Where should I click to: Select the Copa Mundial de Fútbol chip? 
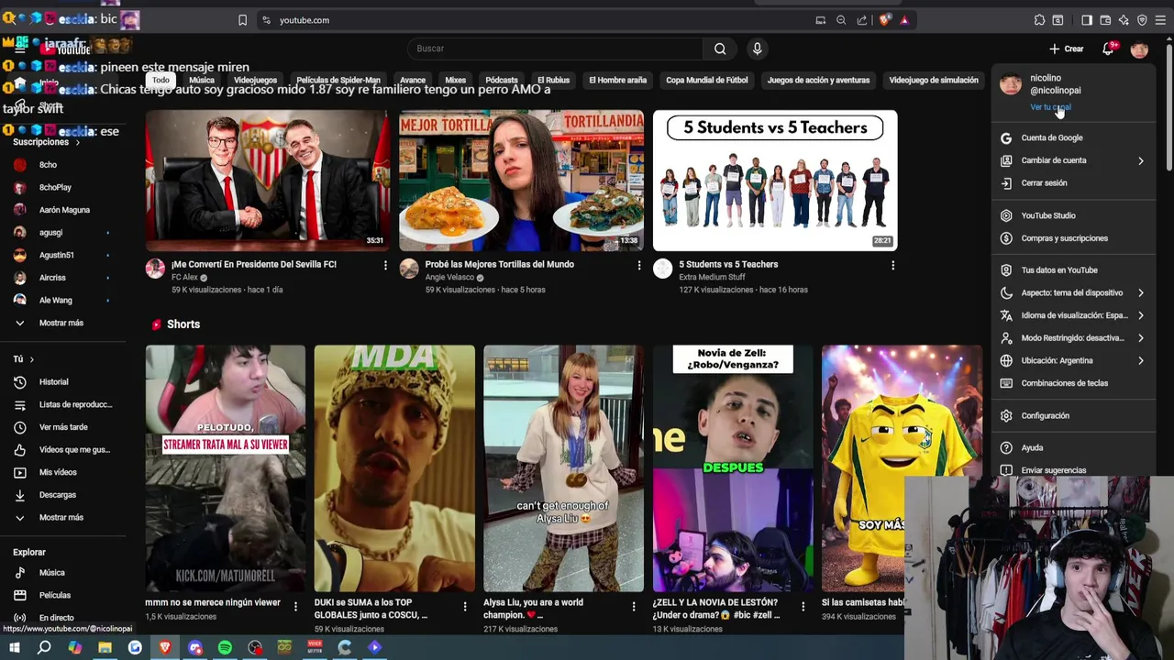tap(706, 81)
